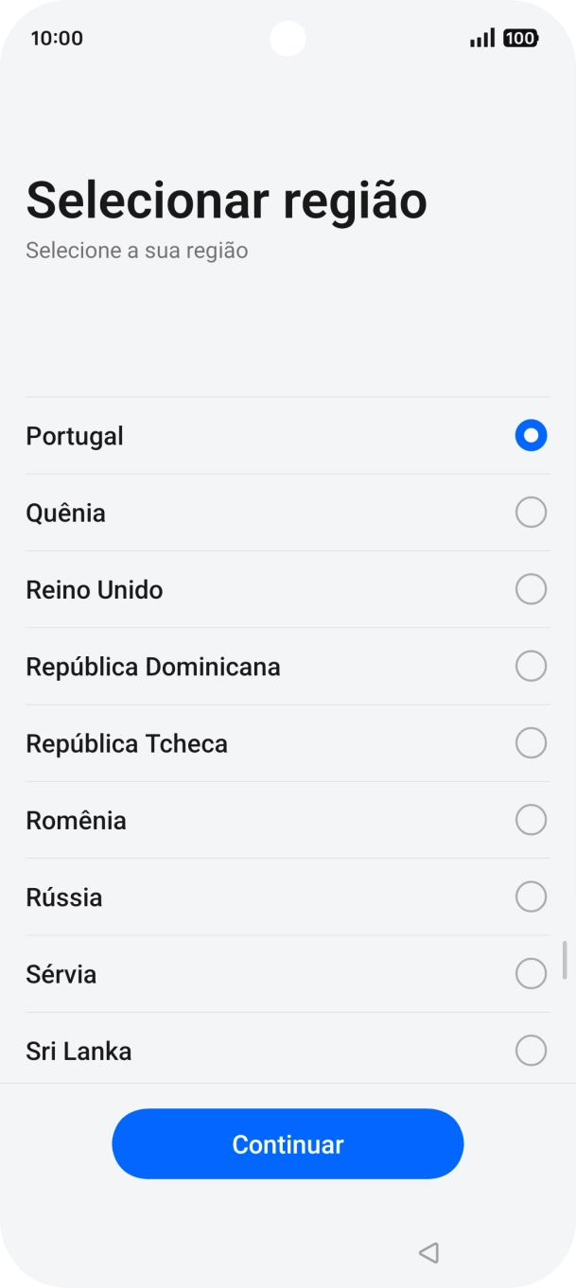Select the Sérvia radio button
Viewport: 576px width, 1288px height.
click(x=531, y=973)
